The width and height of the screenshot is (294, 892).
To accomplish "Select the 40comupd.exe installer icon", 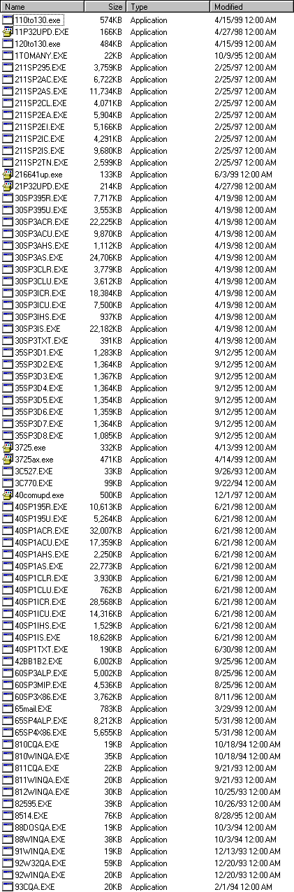I will (8, 495).
